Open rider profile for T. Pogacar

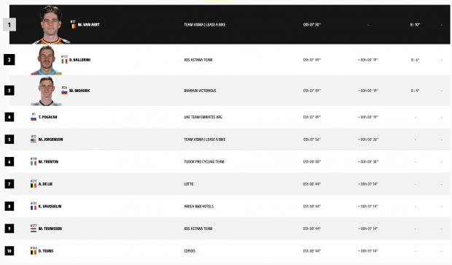pos(48,117)
